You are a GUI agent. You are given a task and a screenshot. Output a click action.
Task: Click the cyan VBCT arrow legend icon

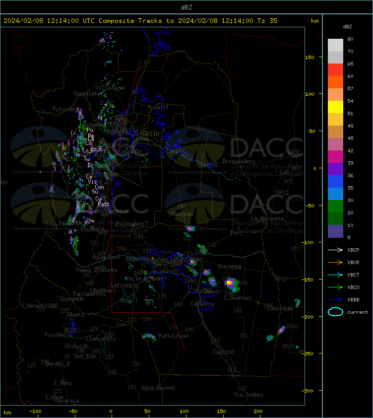click(335, 275)
